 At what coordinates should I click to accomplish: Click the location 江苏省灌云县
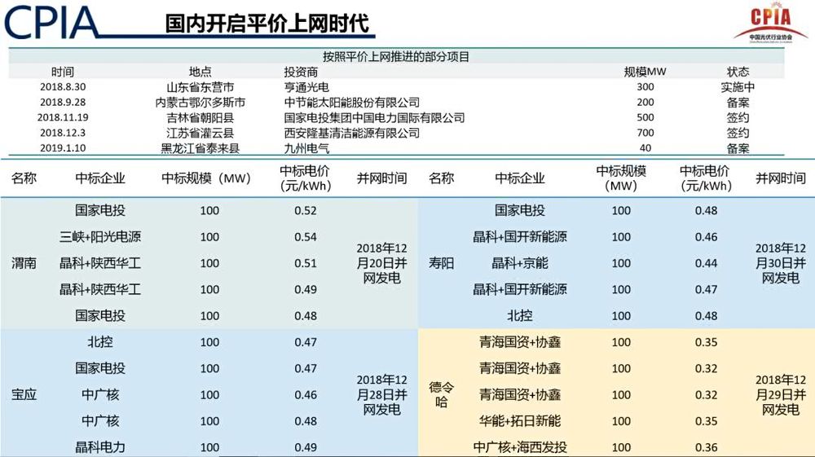[x=200, y=133]
